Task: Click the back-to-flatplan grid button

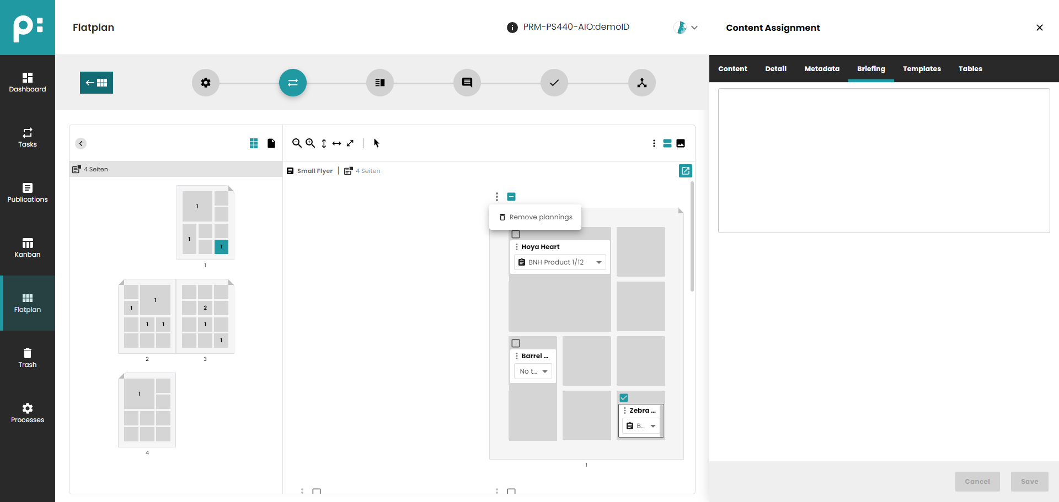Action: [x=97, y=83]
